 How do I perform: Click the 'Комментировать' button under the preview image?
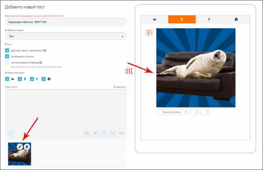coord(172,112)
